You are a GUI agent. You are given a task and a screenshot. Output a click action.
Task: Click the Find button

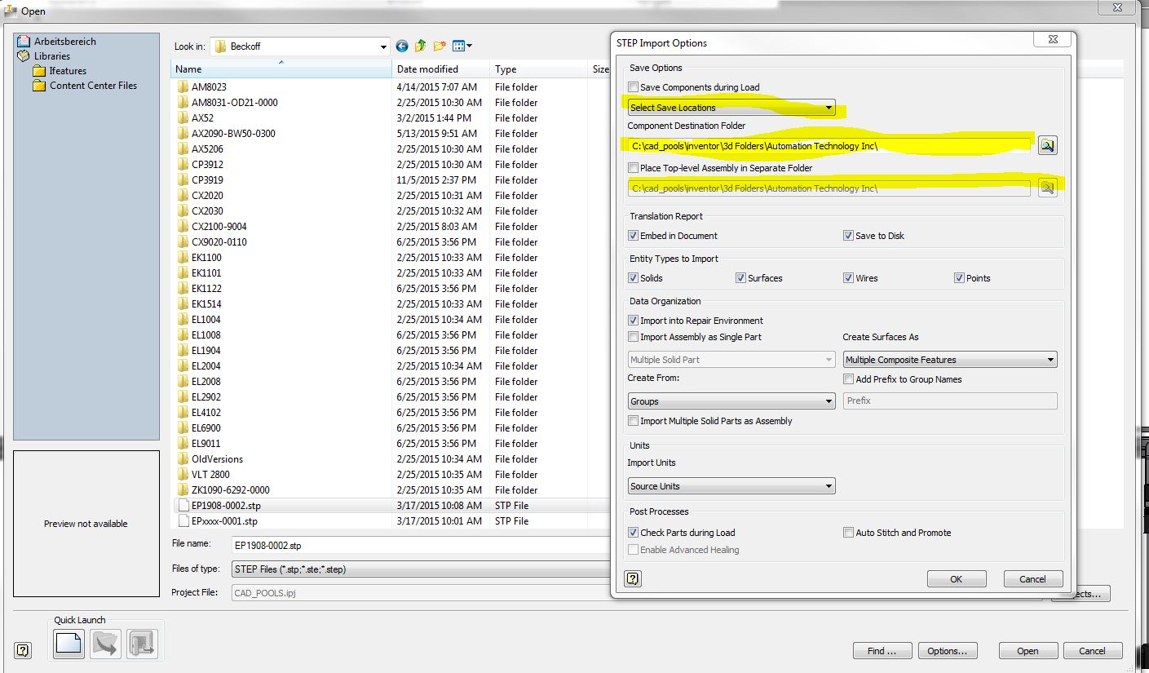point(882,650)
